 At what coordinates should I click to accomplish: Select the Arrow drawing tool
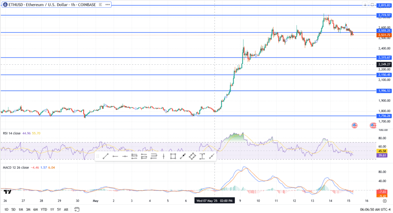[x=183, y=156]
